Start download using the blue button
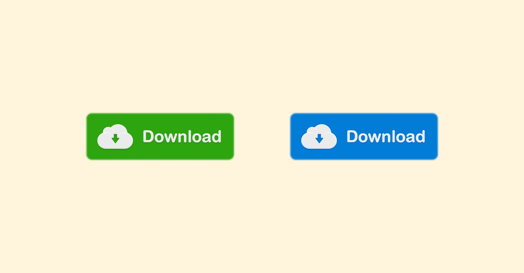 [364, 136]
